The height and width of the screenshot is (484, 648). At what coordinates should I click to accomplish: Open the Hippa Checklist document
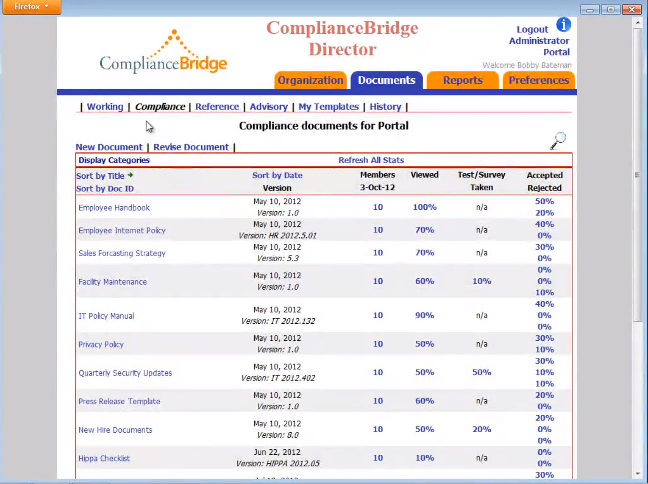click(x=104, y=458)
